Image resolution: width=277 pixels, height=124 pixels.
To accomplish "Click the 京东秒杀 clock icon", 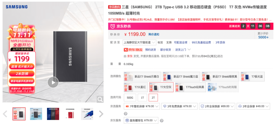I will pyautogui.click(x=113, y=26).
